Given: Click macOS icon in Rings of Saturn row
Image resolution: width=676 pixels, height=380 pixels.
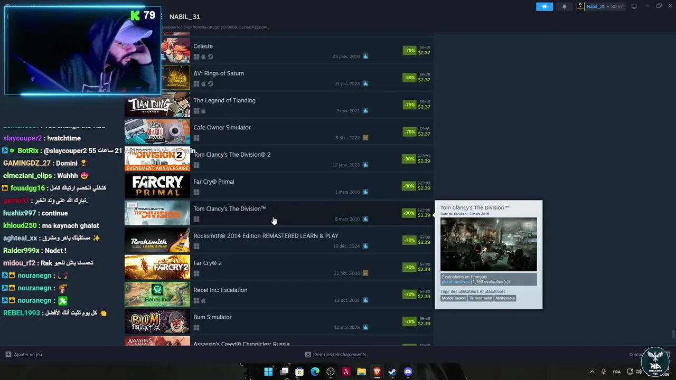Looking at the screenshot, I should [203, 84].
